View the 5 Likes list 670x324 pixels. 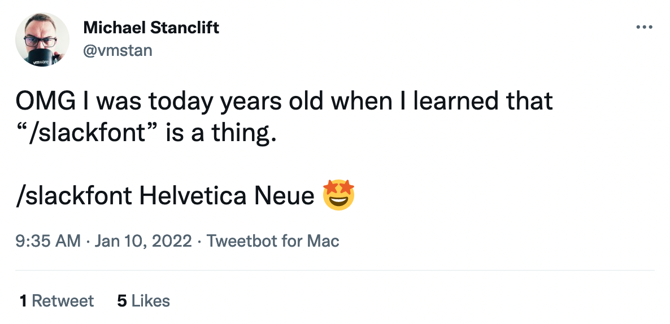point(143,301)
